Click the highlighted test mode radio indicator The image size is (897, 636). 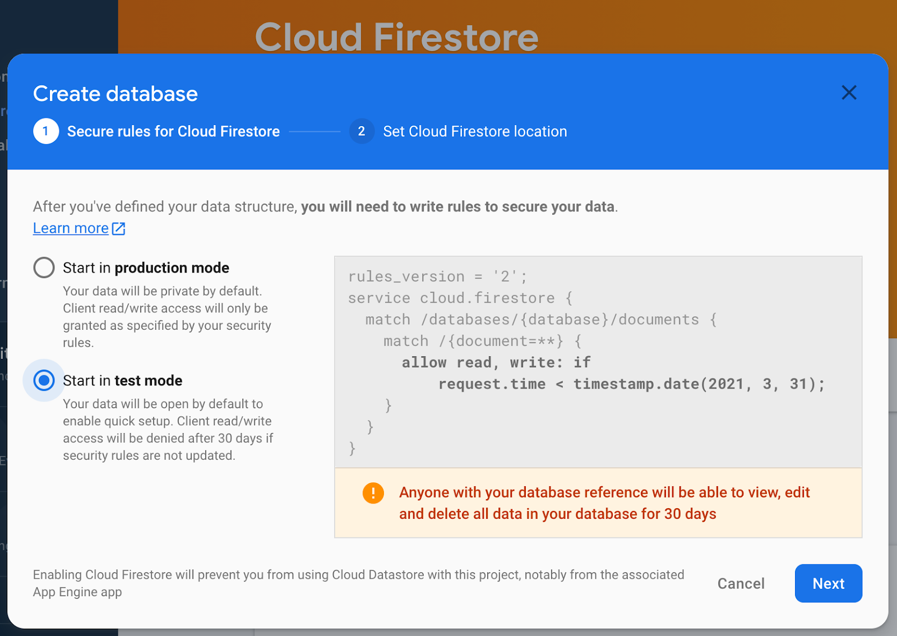(x=43, y=380)
